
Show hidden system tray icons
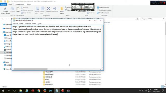point(140,91)
